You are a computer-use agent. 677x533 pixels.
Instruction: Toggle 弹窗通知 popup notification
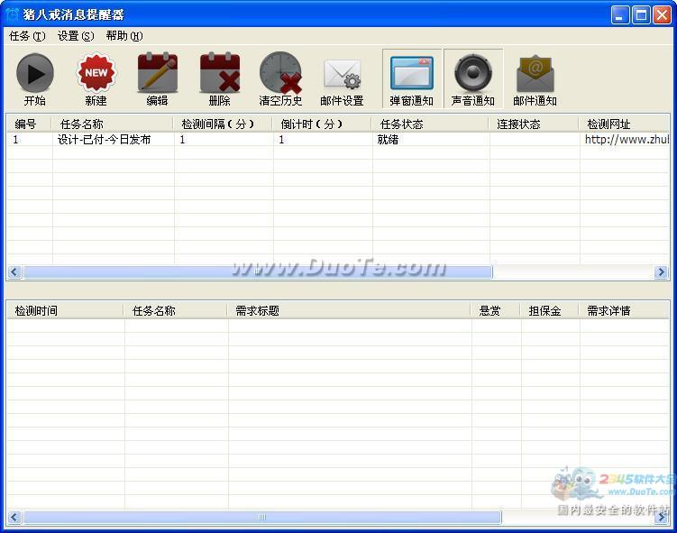point(412,74)
